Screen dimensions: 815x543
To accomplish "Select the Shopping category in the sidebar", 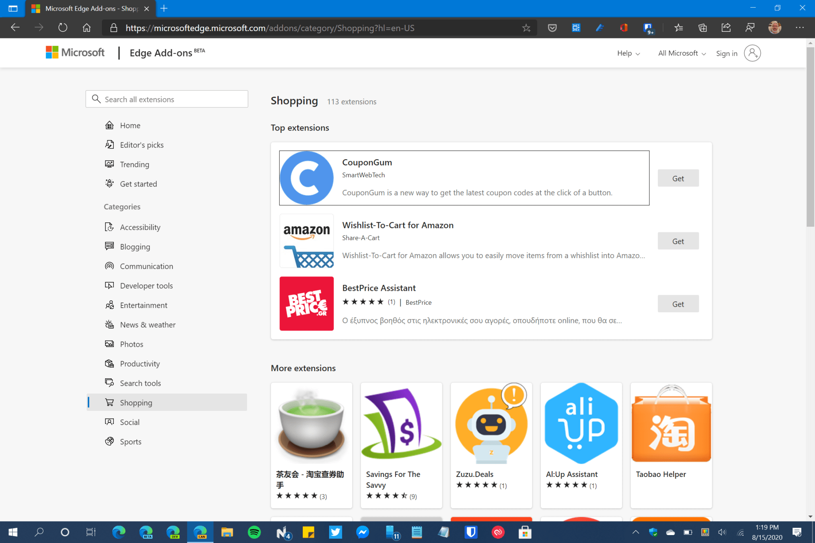I will 136,402.
